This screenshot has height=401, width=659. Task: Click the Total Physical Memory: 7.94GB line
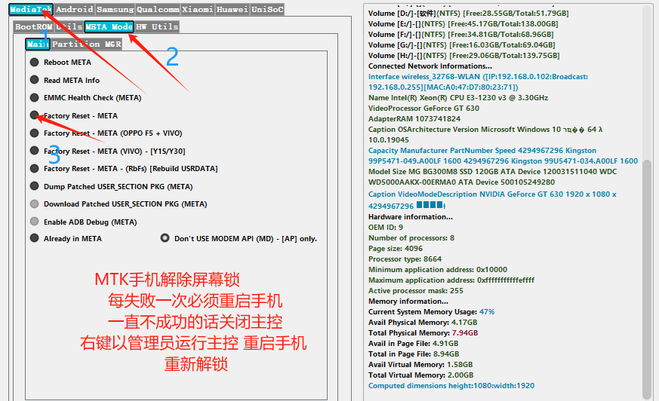pyautogui.click(x=423, y=332)
